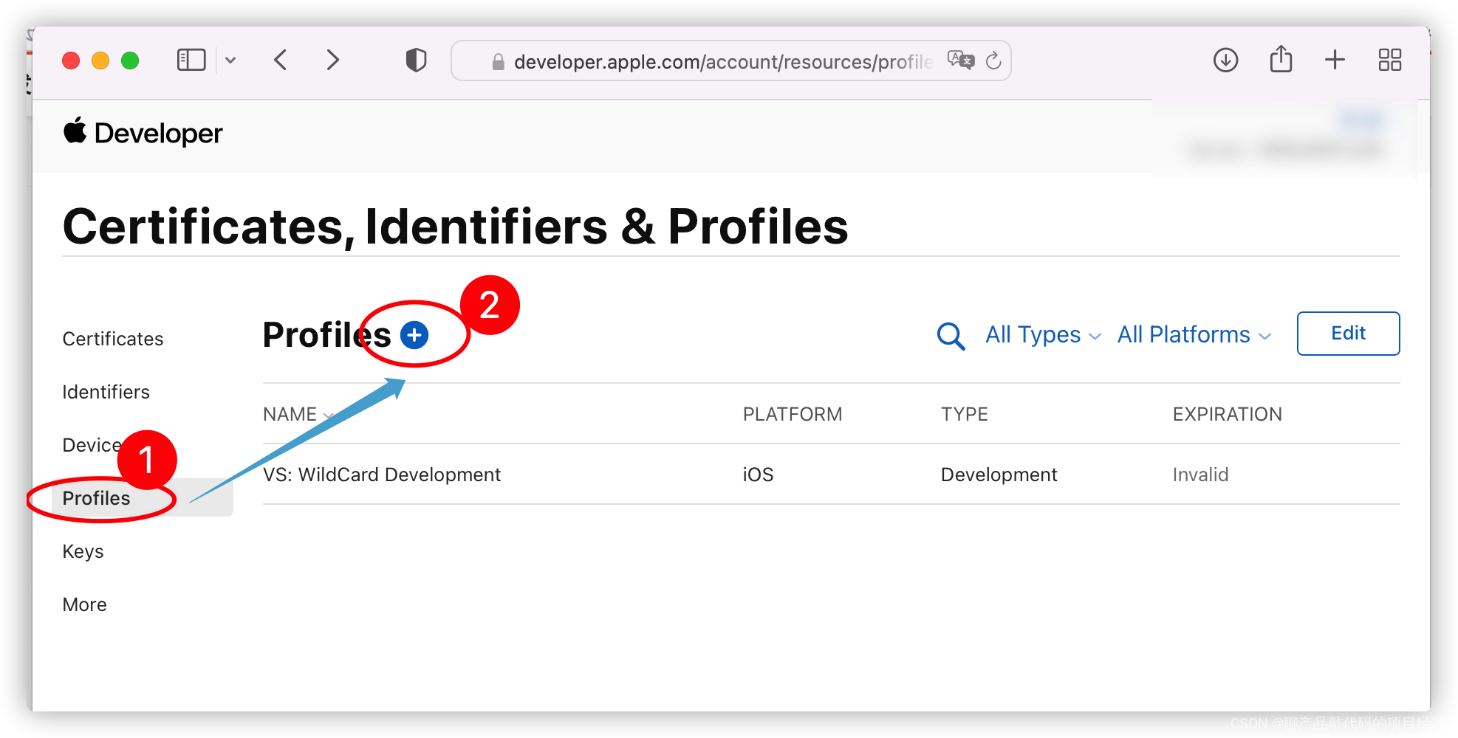This screenshot has height=738, width=1458.
Task: Go forward to the next page
Action: [x=333, y=60]
